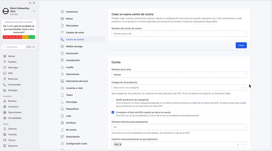The image size is (272, 151).
Task: Click the Facturación icon
Action: tap(62, 53)
